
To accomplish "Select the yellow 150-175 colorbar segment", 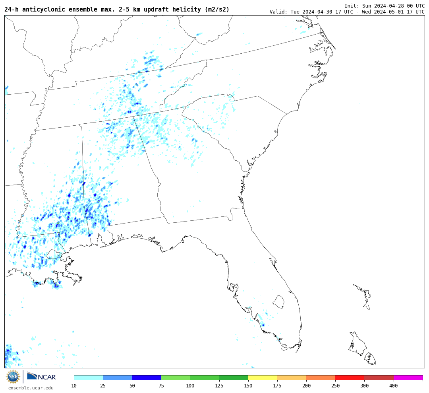I will pos(263,377).
